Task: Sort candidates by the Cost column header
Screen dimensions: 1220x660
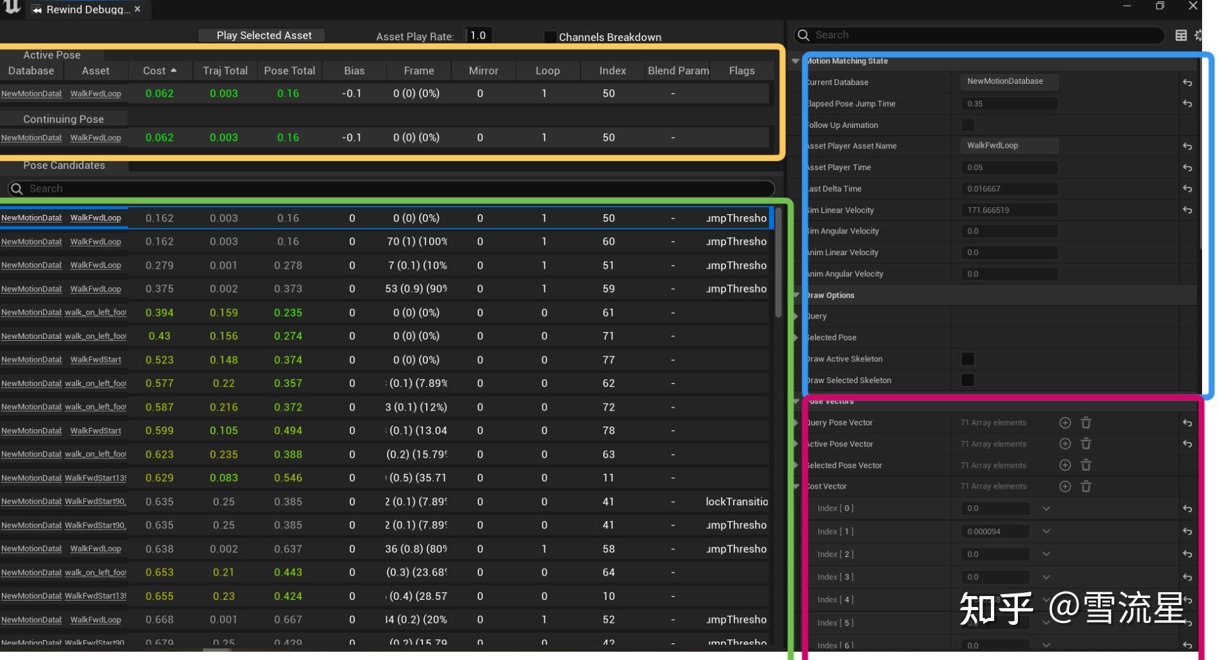Action: tap(155, 70)
